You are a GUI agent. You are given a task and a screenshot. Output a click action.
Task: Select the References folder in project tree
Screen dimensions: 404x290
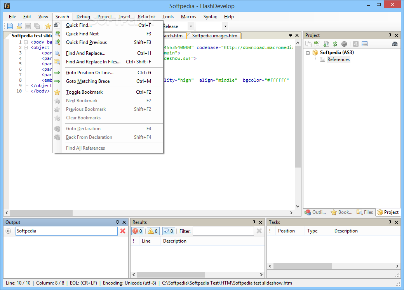[338, 59]
